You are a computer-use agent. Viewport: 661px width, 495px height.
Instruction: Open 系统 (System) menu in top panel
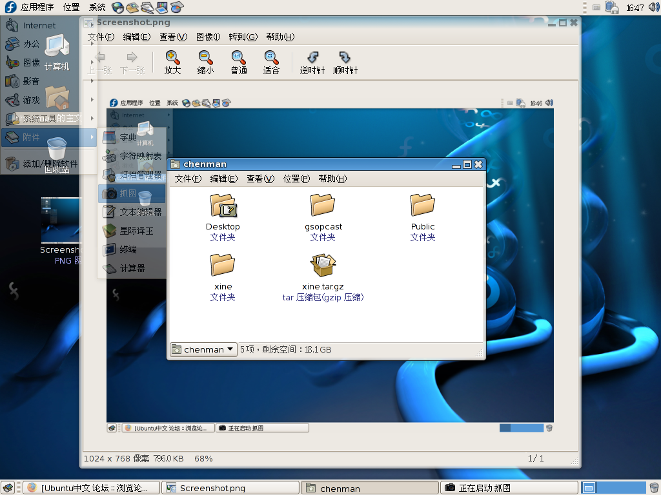coord(97,7)
